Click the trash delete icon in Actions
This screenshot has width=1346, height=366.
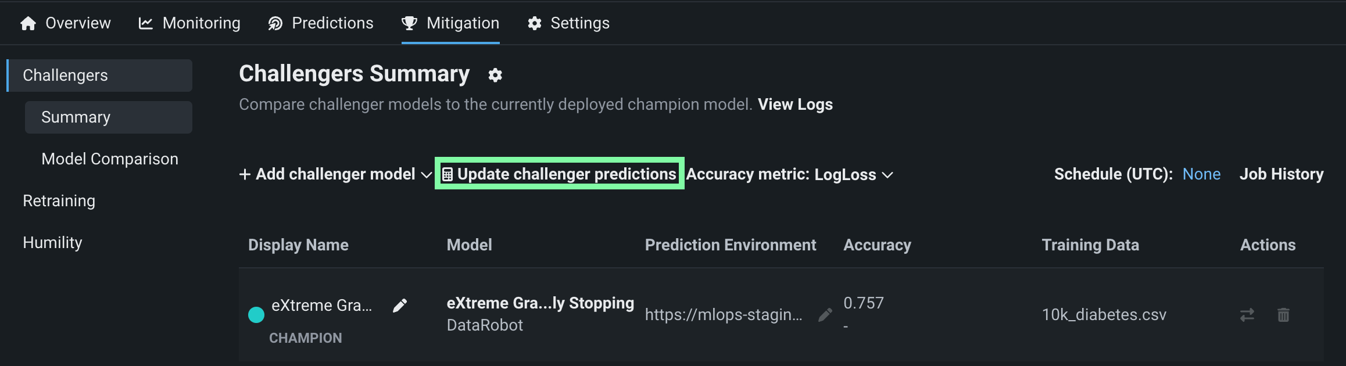pos(1283,315)
